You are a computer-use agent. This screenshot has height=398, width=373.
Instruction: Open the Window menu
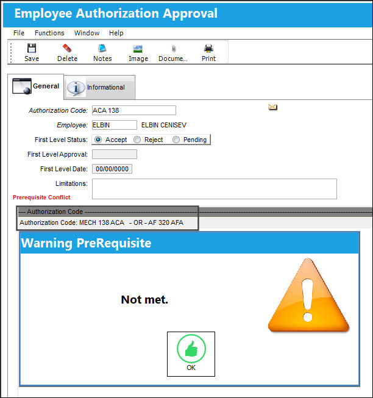pyautogui.click(x=87, y=33)
